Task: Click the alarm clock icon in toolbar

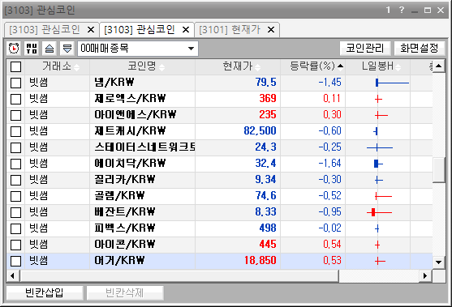Action: [14, 48]
